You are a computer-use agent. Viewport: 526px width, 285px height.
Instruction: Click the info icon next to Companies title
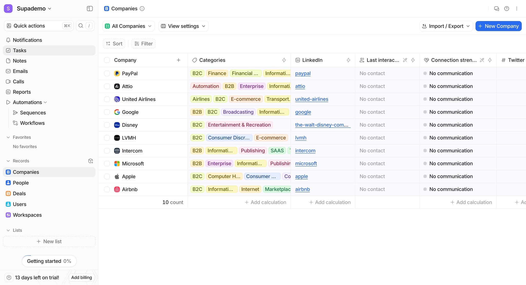[142, 8]
